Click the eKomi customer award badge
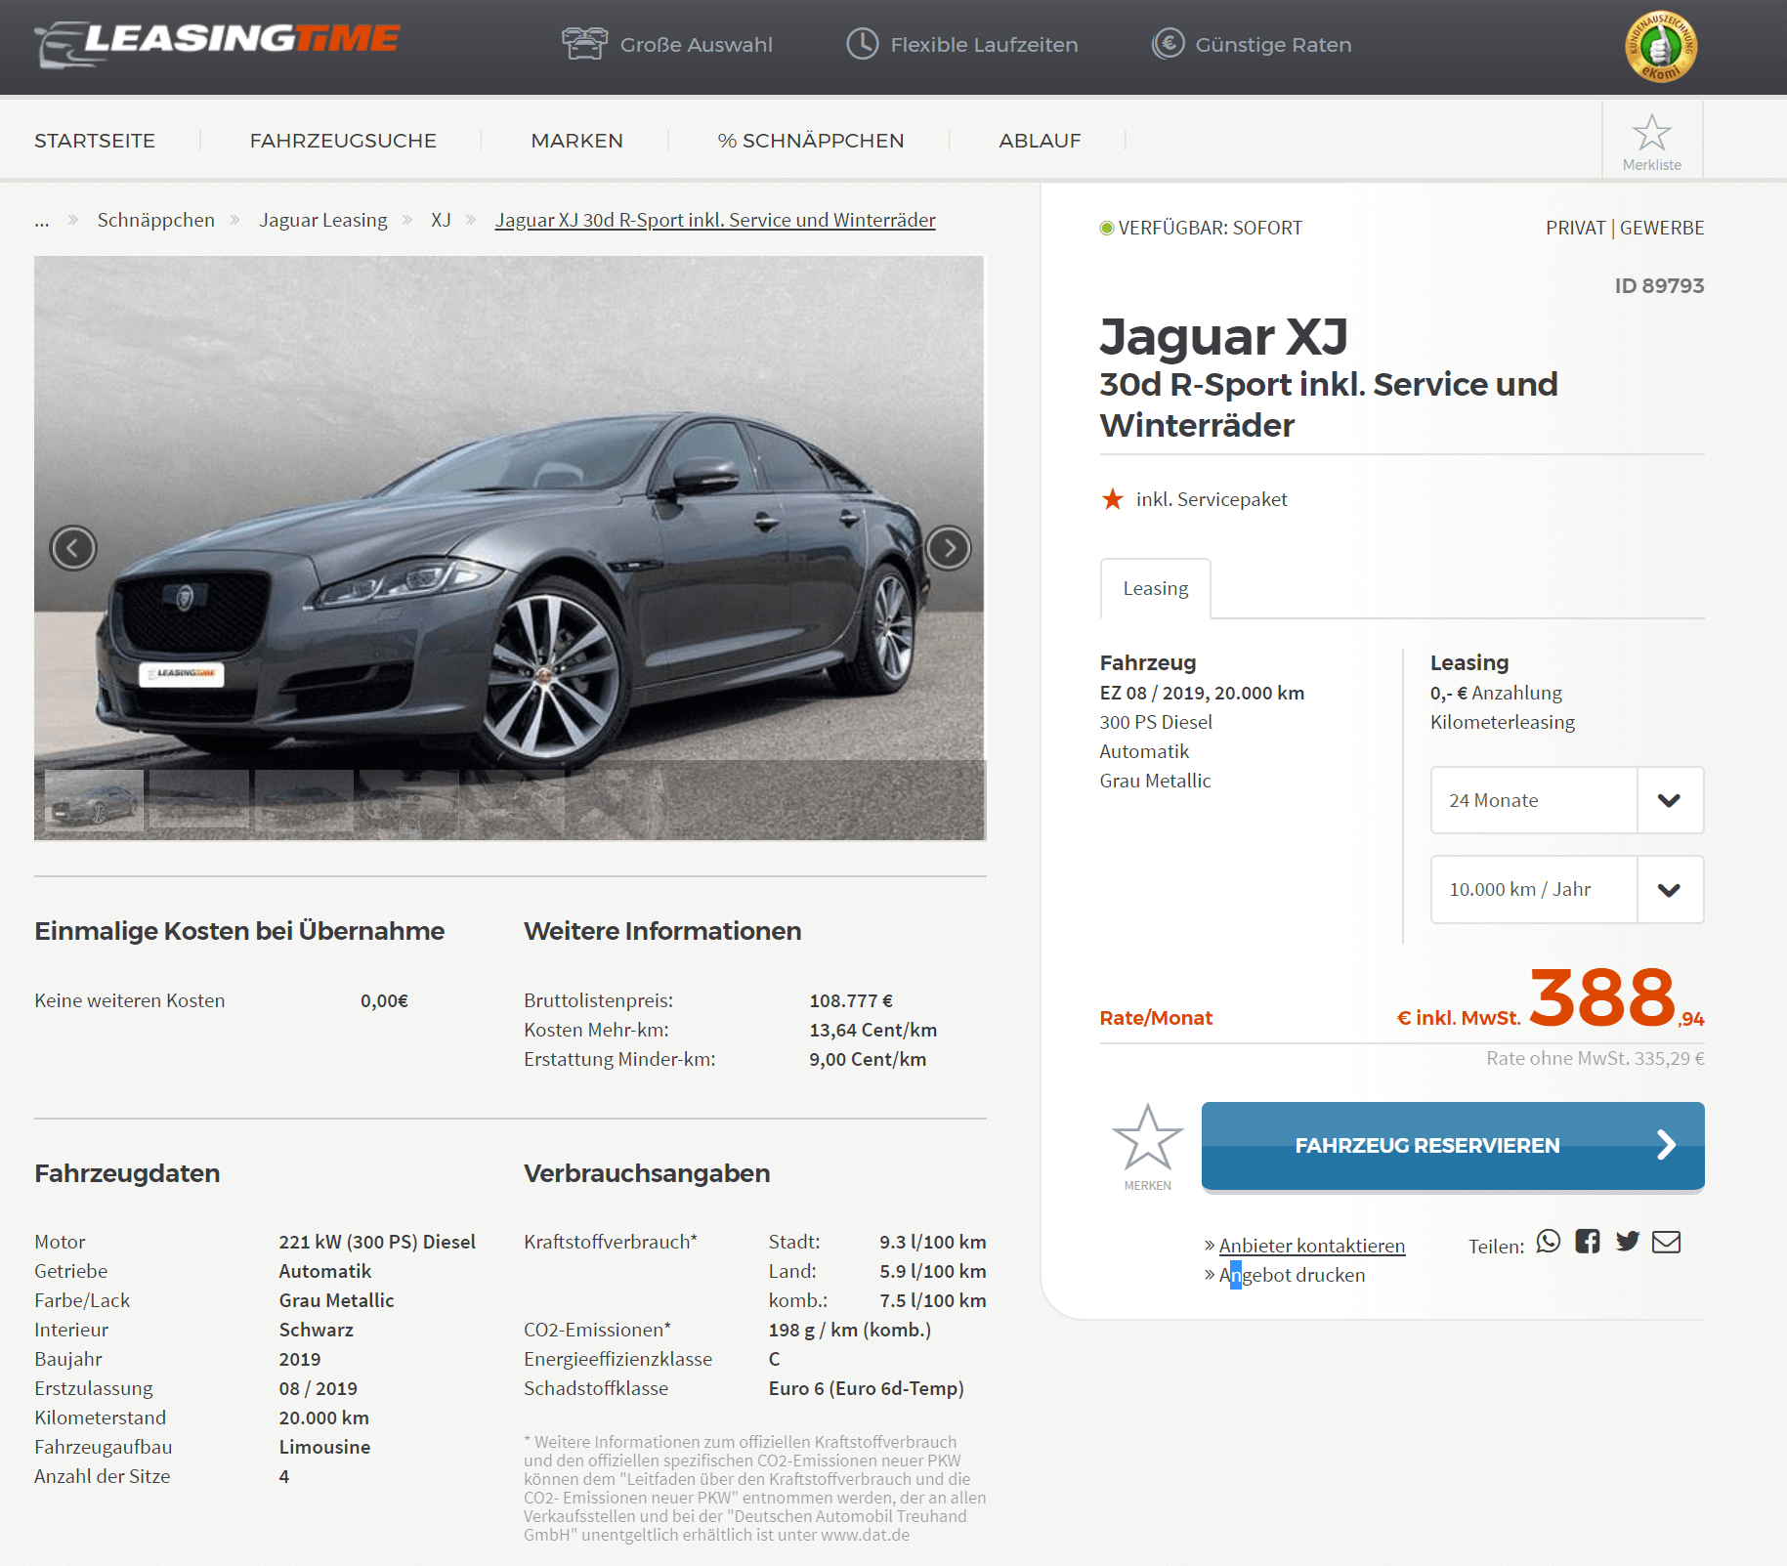Screen dimensions: 1787x1566 (x=1660, y=46)
